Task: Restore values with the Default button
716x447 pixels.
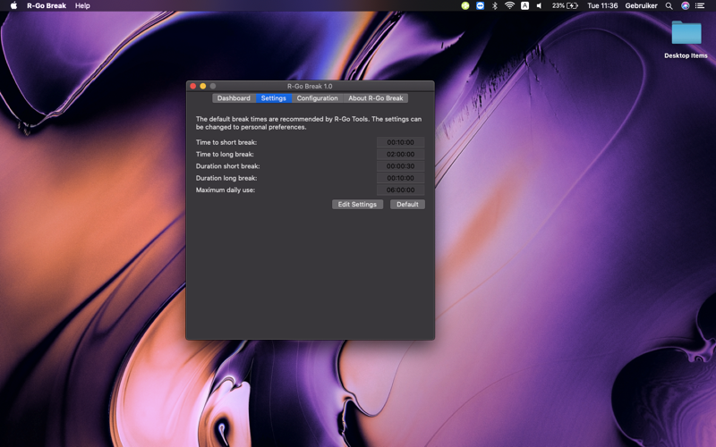Action: (x=407, y=205)
